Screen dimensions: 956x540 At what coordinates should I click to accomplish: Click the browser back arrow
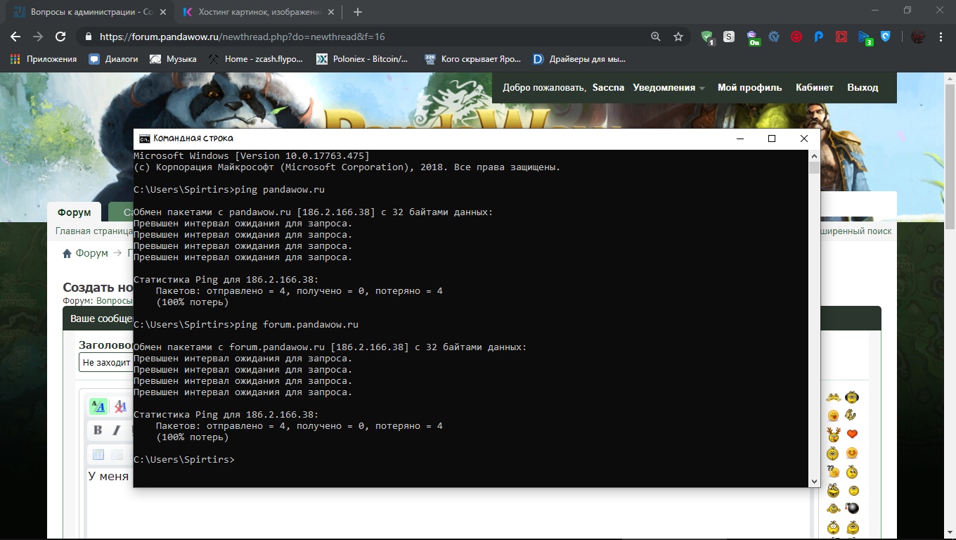click(x=15, y=37)
